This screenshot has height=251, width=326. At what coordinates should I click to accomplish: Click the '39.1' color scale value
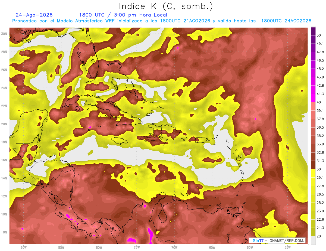coord(320,110)
